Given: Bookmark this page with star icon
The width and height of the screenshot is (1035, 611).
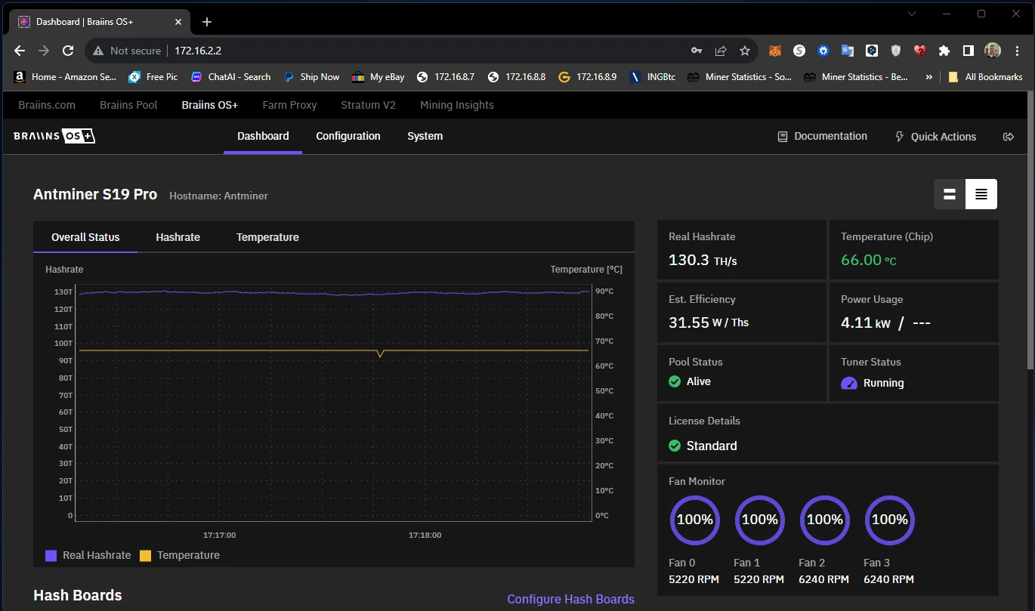Looking at the screenshot, I should point(745,51).
